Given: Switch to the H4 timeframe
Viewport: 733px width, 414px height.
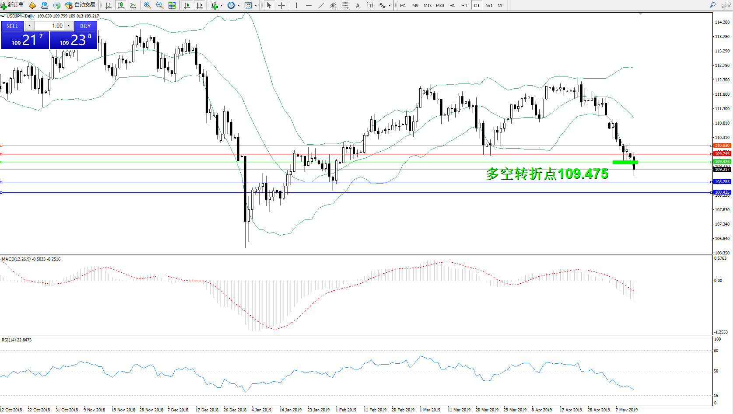Looking at the screenshot, I should pos(464,5).
